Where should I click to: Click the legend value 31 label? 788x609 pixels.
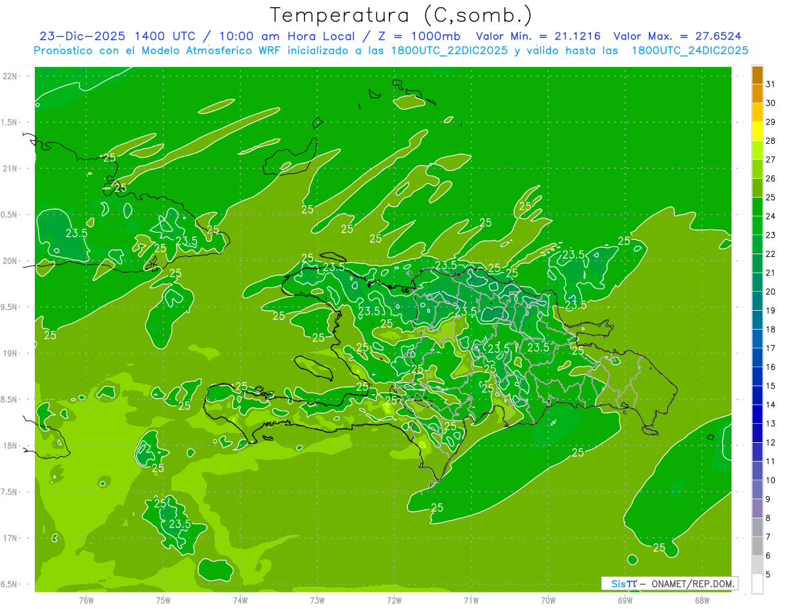(770, 84)
